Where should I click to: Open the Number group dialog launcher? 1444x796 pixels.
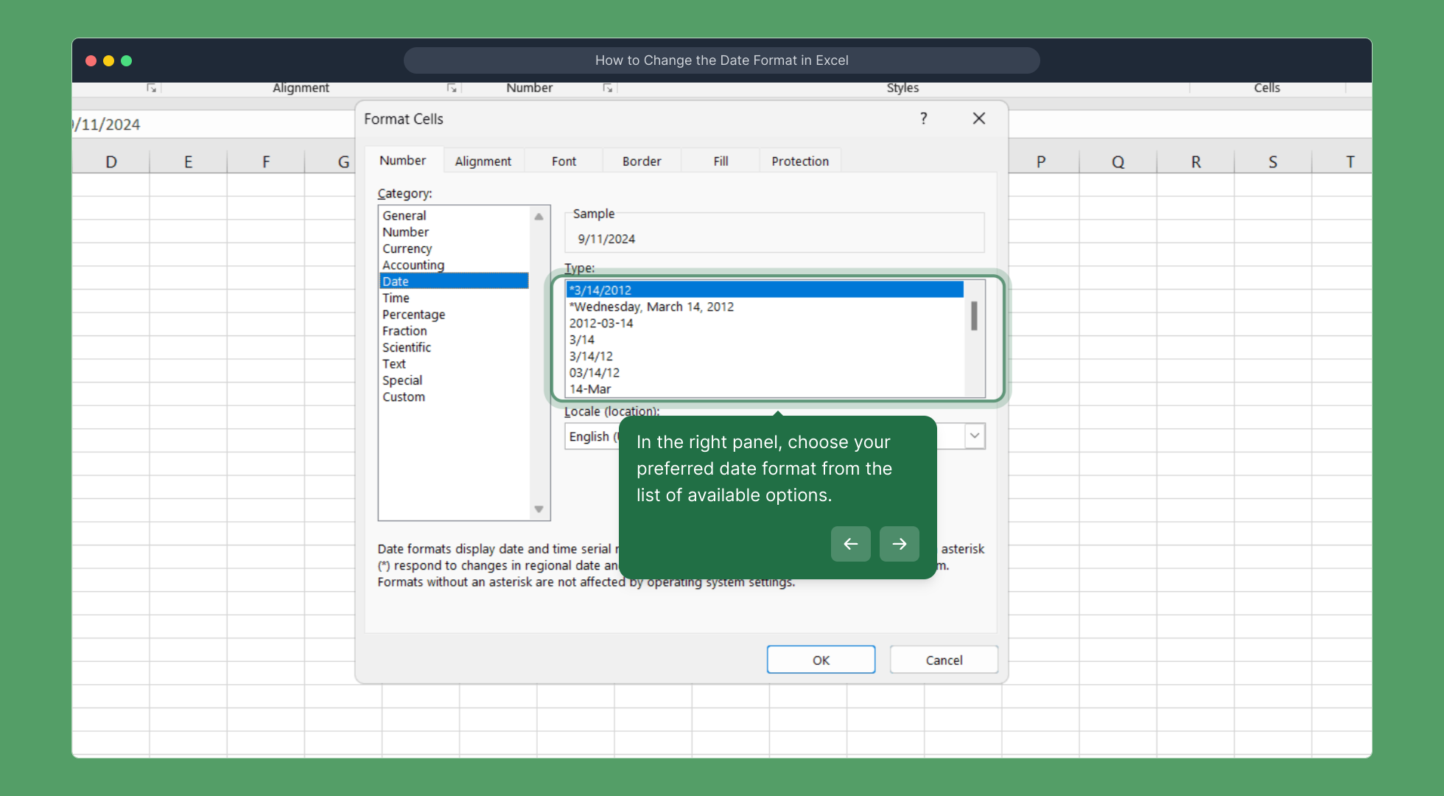pyautogui.click(x=608, y=88)
